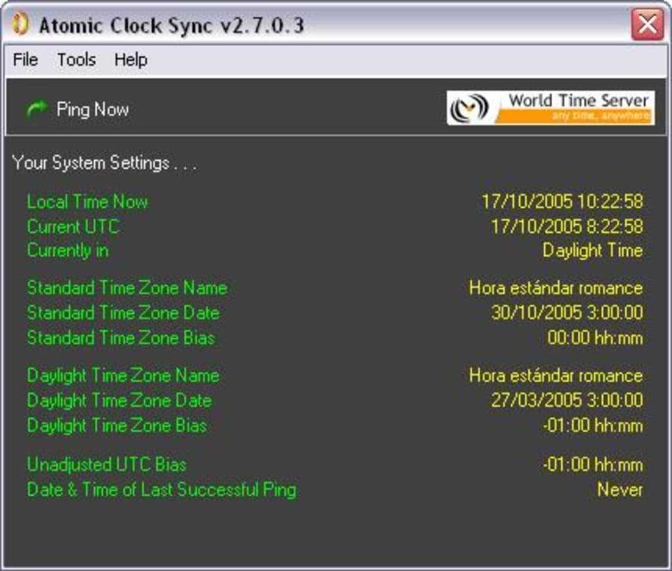This screenshot has height=571, width=672.
Task: Click the World Time Server clock logo
Action: pos(470,109)
